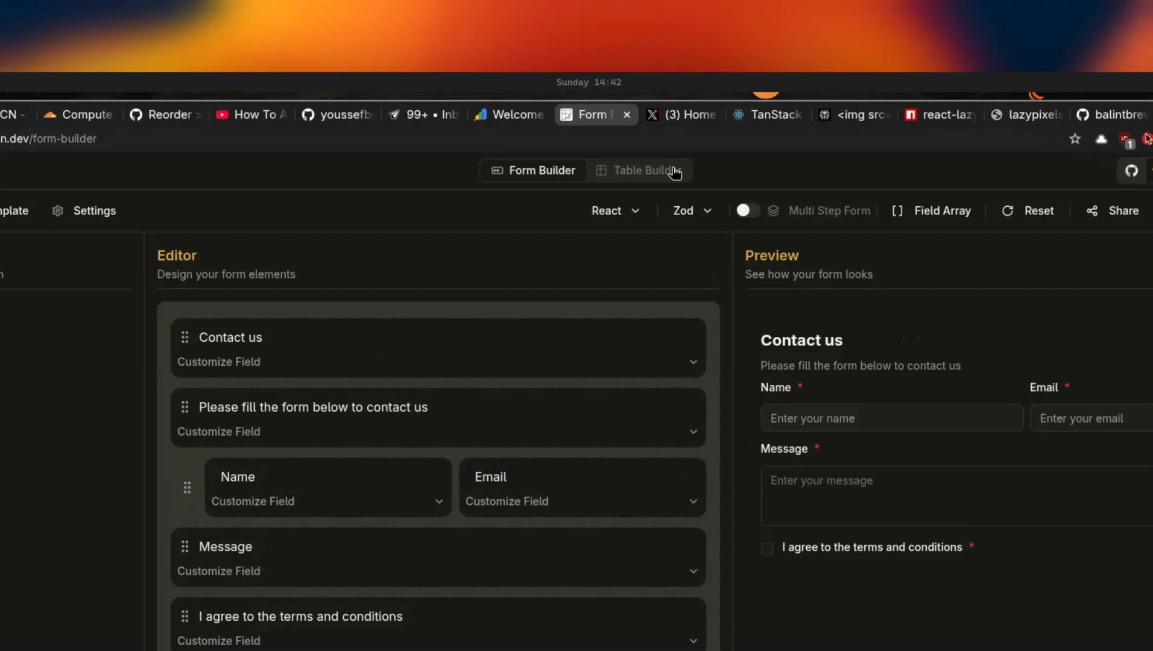Click the Form Builder tab icon

point(497,171)
